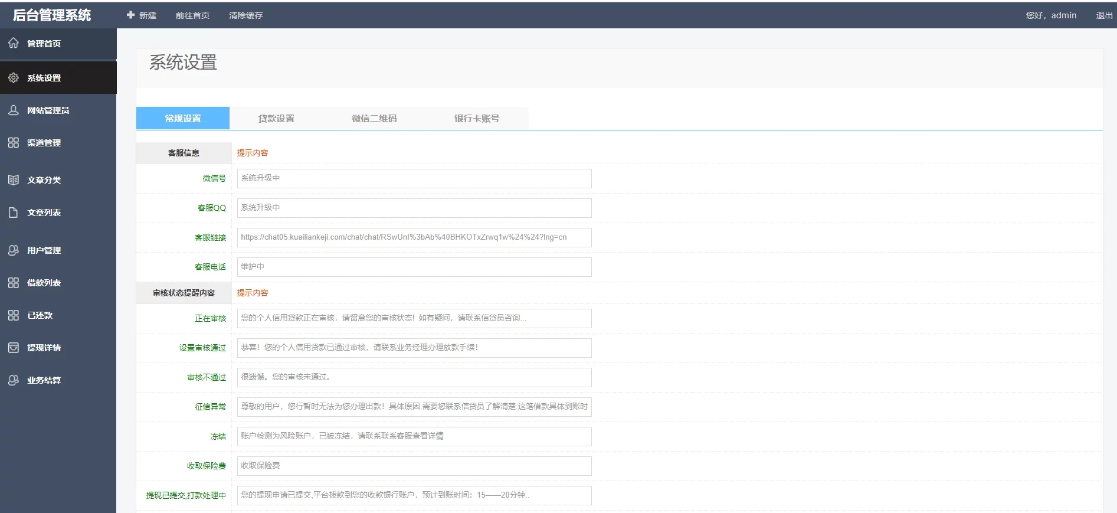The height and width of the screenshot is (513, 1117).
Task: Open 借款列表 in the sidebar
Action: coord(44,283)
